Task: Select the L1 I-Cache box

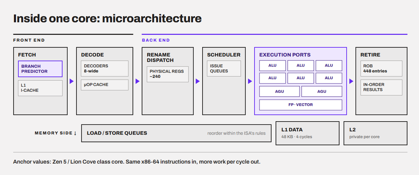Action: [40, 88]
